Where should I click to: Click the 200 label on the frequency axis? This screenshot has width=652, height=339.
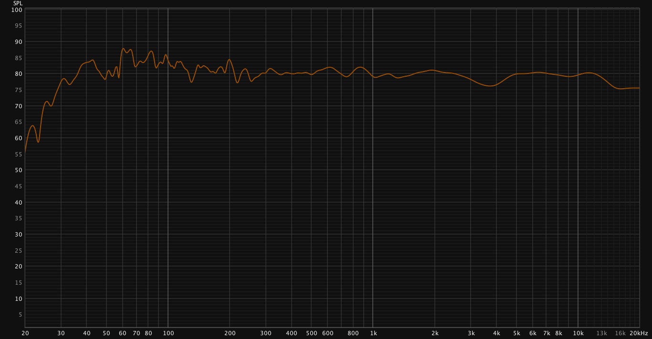[230, 333]
